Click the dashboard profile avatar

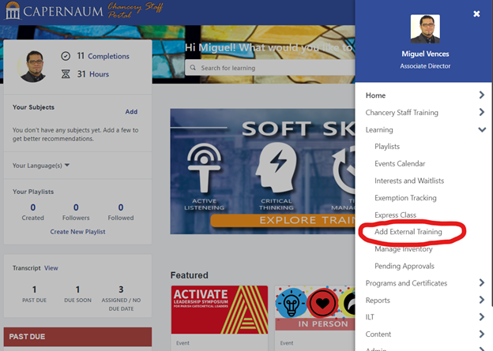point(33,66)
